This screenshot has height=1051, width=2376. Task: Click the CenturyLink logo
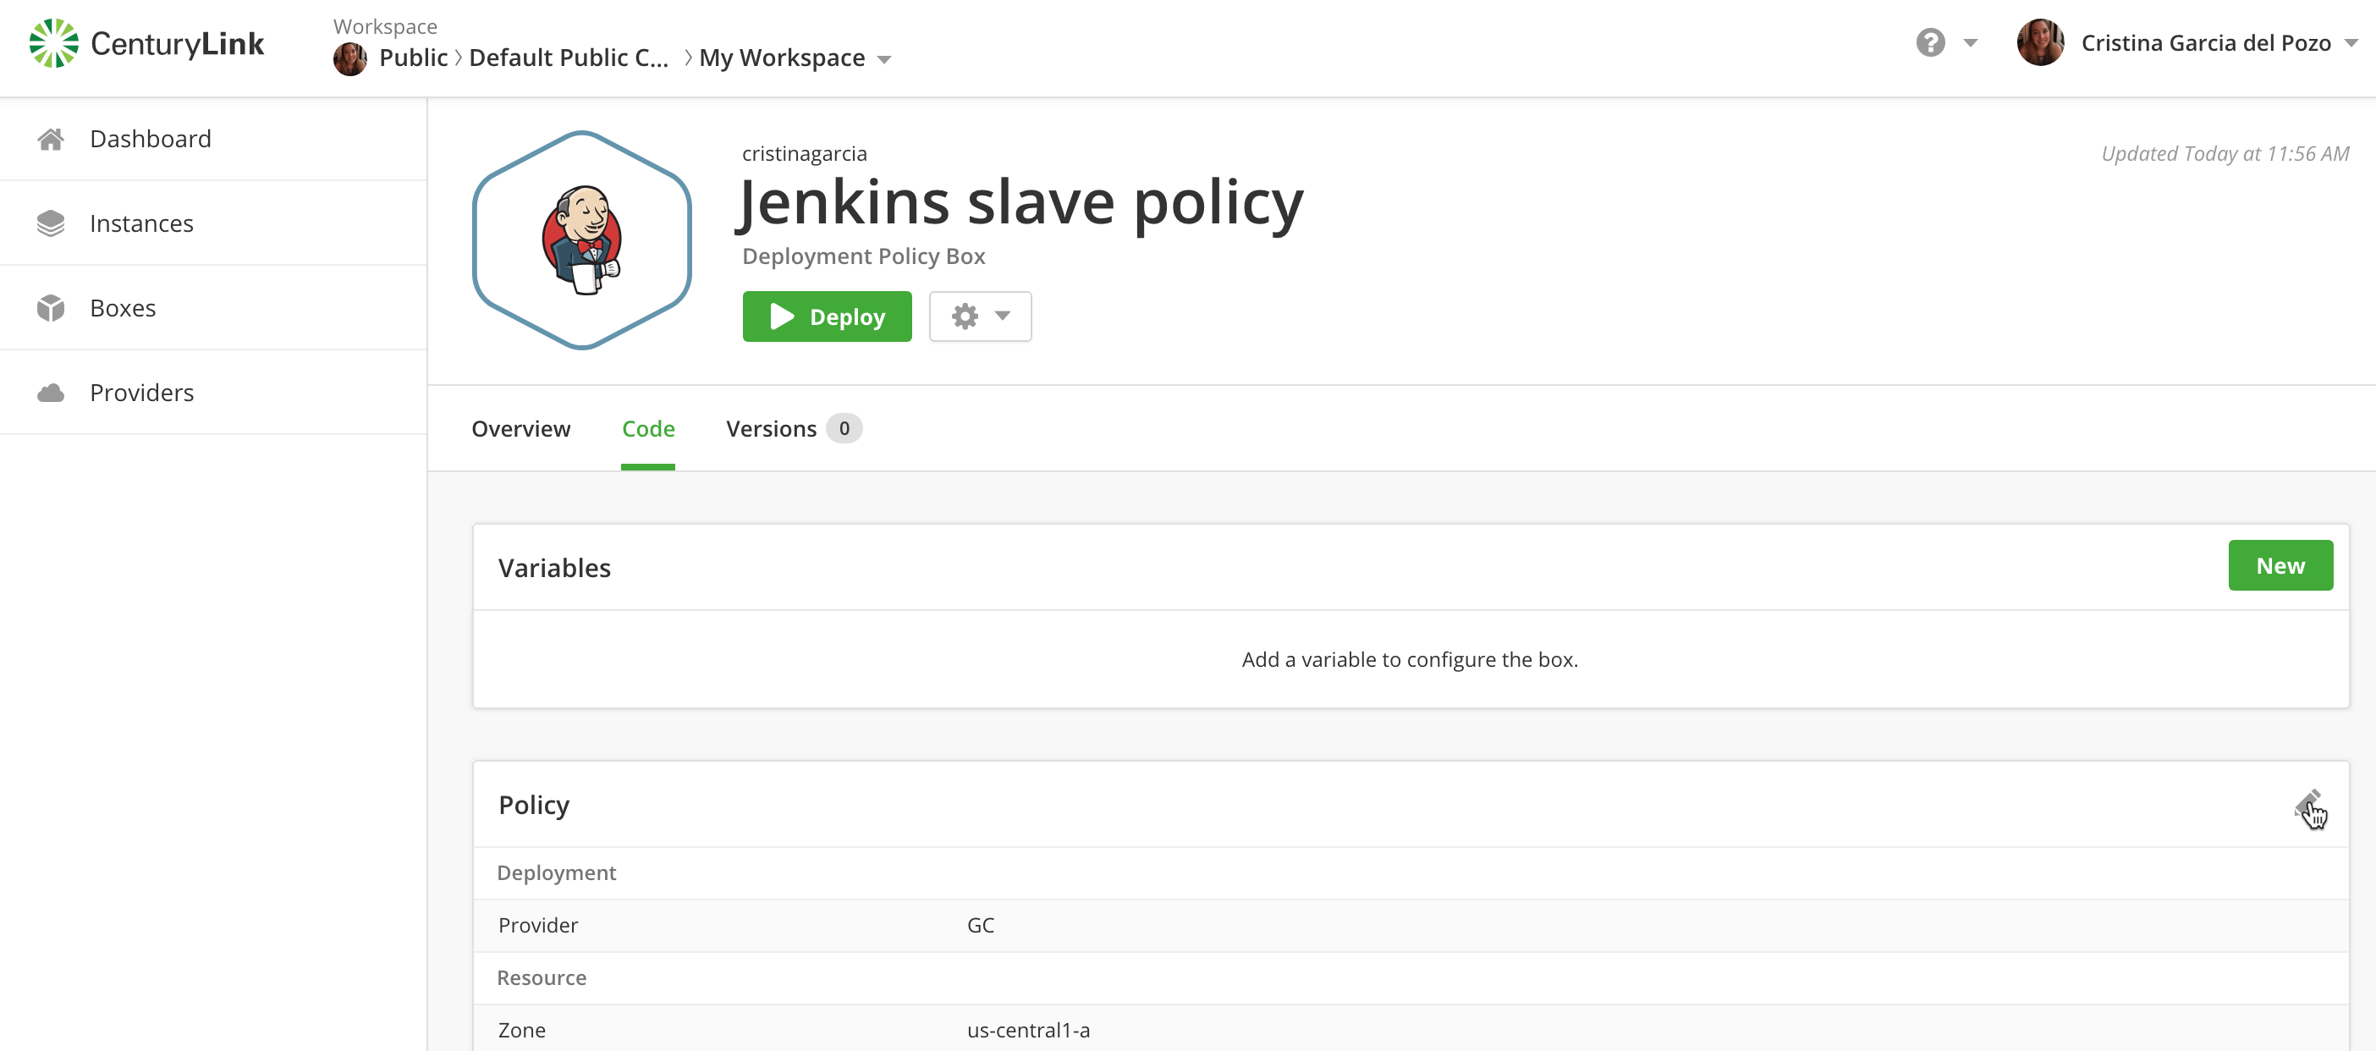(146, 43)
